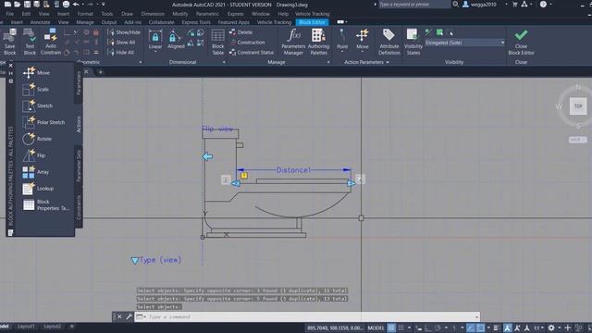592x333 pixels.
Task: Open the Block Table tool
Action: click(x=218, y=42)
